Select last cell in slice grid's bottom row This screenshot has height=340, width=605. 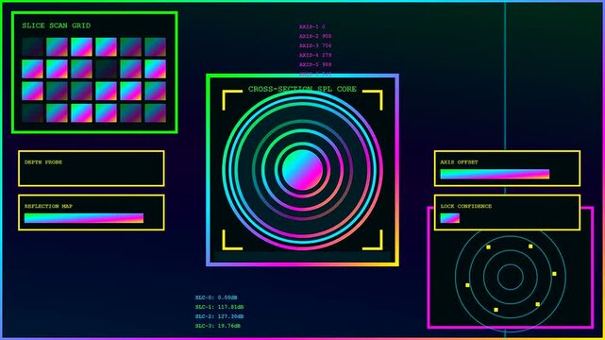(x=156, y=113)
